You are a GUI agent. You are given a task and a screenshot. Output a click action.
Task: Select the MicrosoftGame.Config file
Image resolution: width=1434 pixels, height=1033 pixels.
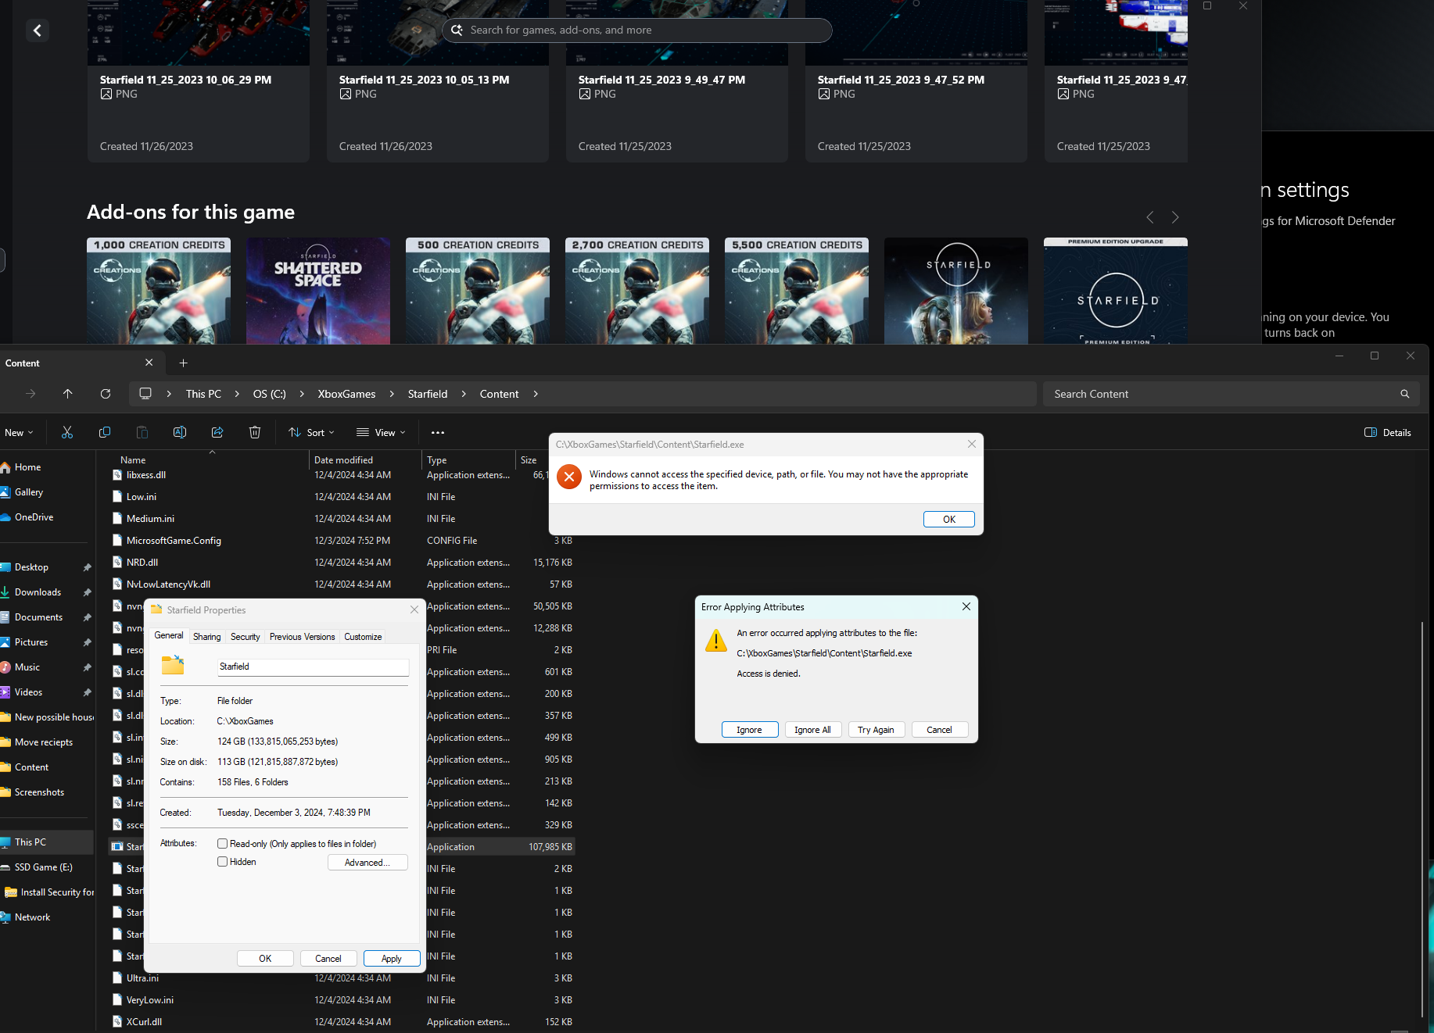click(174, 541)
